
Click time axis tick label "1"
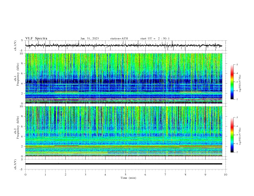pos(46,175)
